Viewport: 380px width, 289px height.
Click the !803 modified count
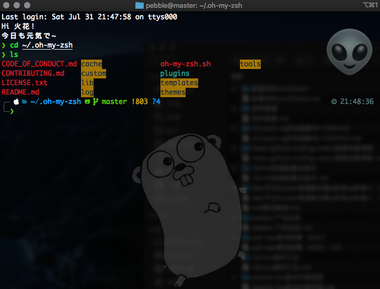(x=140, y=101)
